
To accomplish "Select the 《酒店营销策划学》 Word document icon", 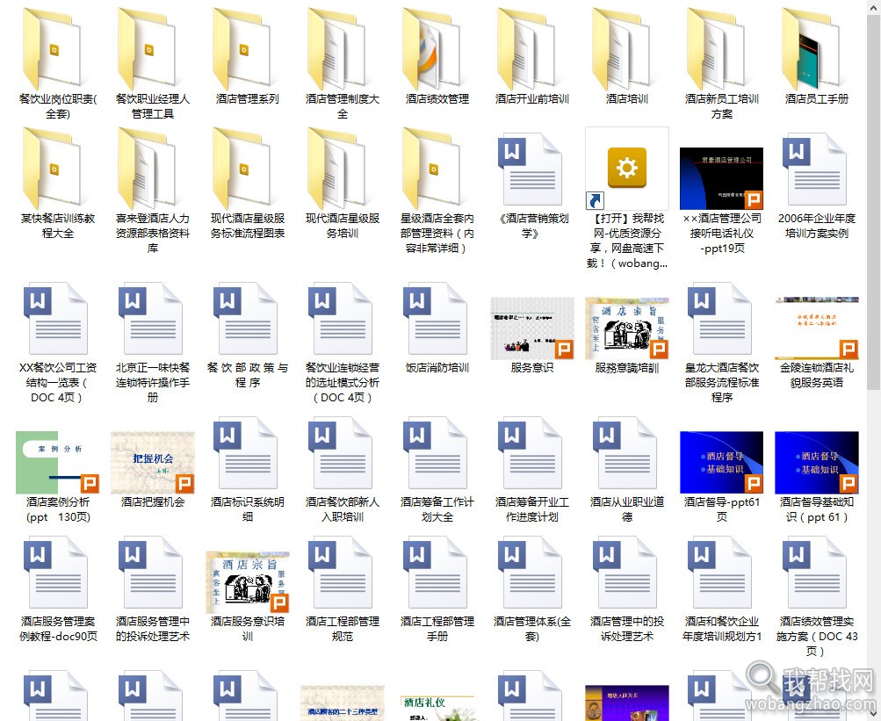I will click(x=531, y=170).
